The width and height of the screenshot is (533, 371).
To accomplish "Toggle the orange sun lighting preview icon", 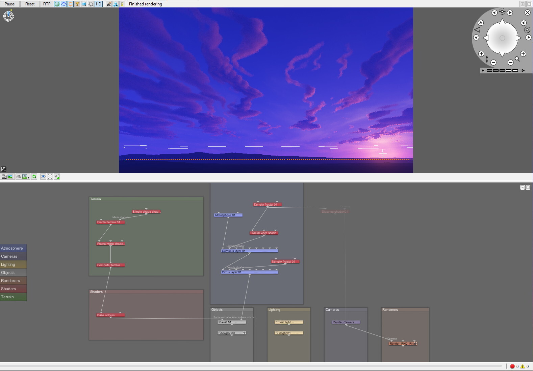I will click(x=71, y=4).
